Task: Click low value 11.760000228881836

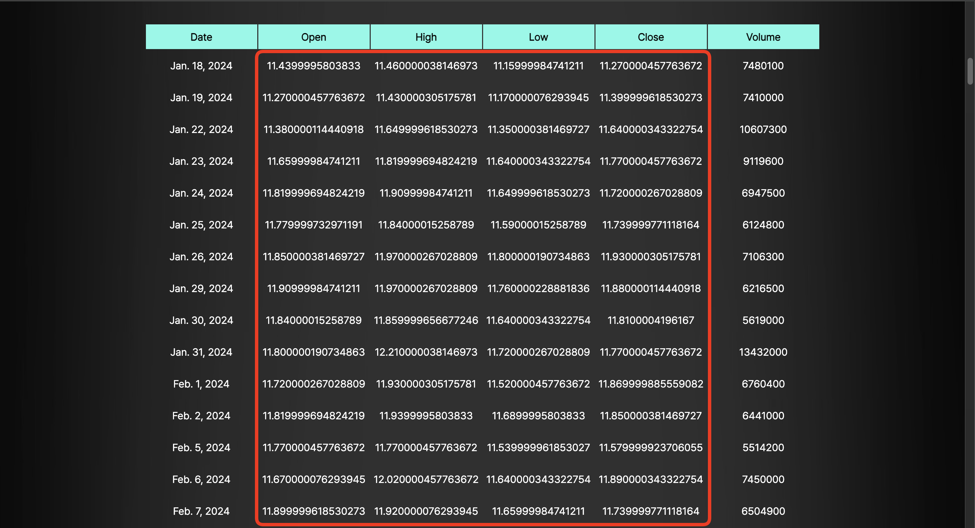Action: click(539, 288)
